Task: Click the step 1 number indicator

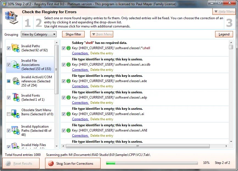Action: [28, 23]
